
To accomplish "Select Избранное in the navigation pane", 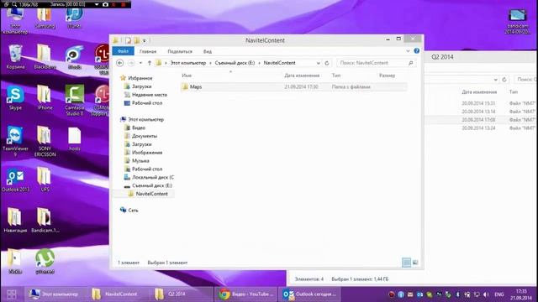I will pyautogui.click(x=140, y=78).
